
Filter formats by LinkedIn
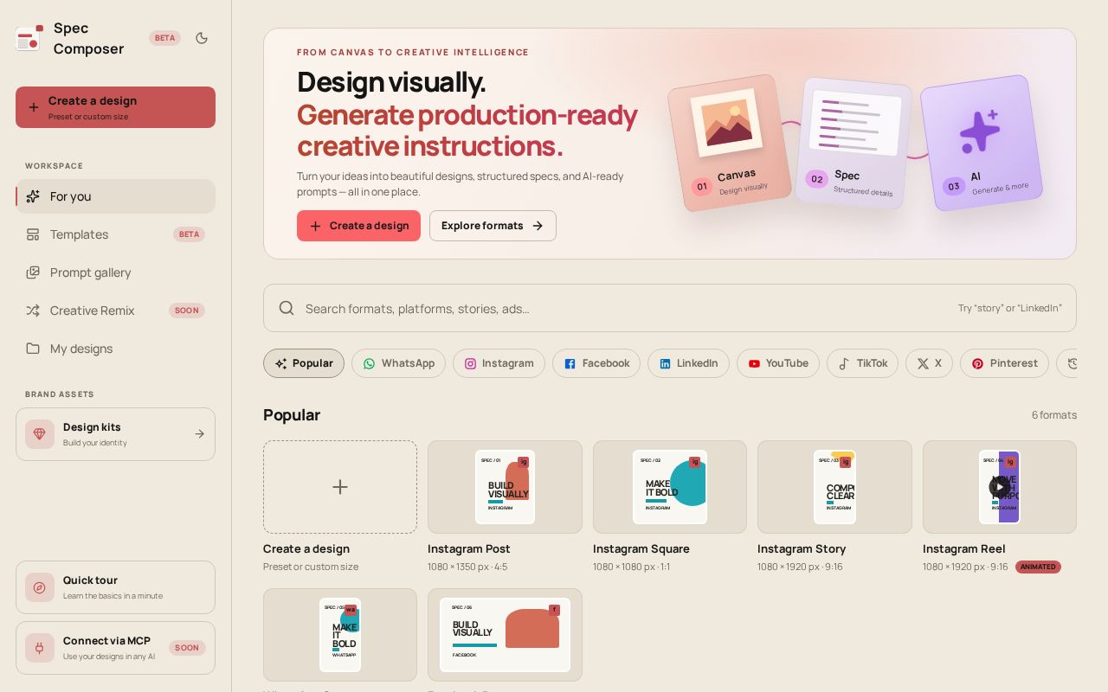[688, 363]
